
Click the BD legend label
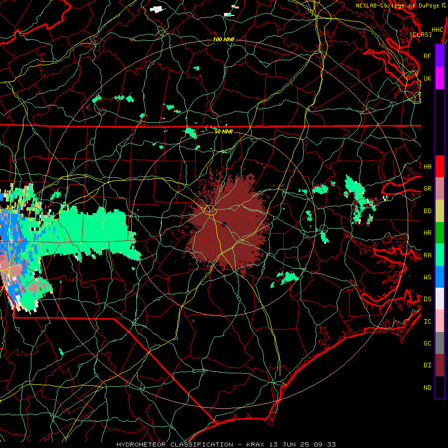[x=428, y=211]
